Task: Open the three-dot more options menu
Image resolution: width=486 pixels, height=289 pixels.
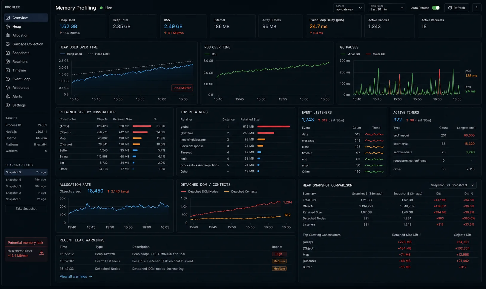Action: [x=477, y=8]
